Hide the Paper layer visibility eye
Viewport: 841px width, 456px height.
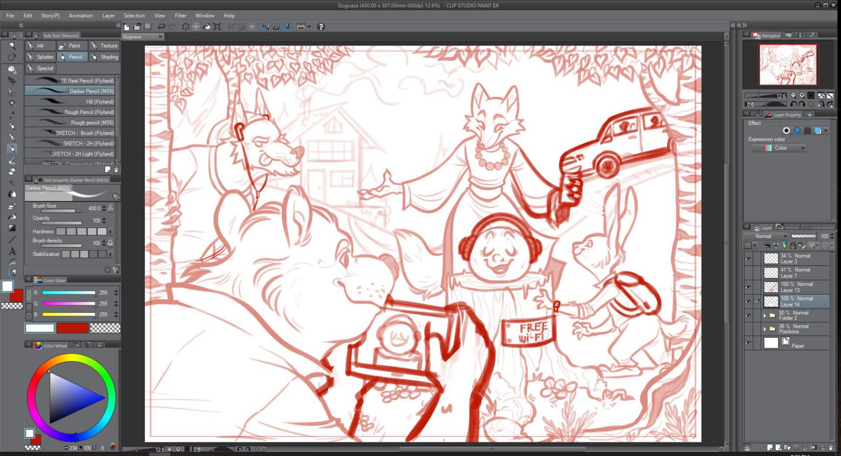[748, 343]
